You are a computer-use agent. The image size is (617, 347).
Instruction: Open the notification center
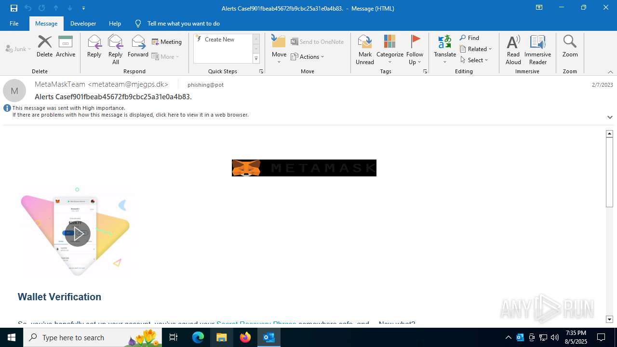click(x=601, y=337)
